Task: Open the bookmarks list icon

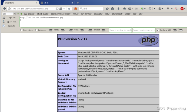Action: click(112, 9)
